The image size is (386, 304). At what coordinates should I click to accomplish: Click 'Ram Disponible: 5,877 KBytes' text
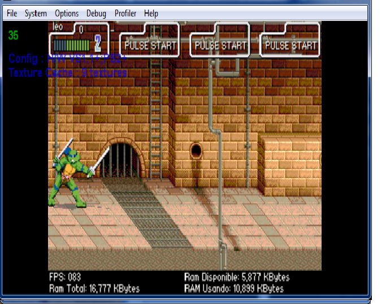[237, 277]
